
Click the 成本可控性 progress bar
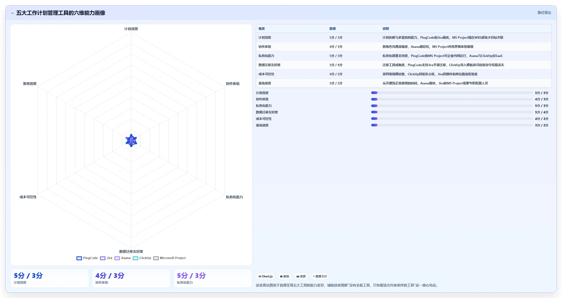pos(452,119)
